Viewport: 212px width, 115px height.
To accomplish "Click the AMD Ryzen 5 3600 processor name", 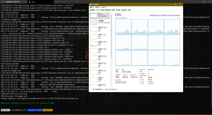I will point(165,15).
